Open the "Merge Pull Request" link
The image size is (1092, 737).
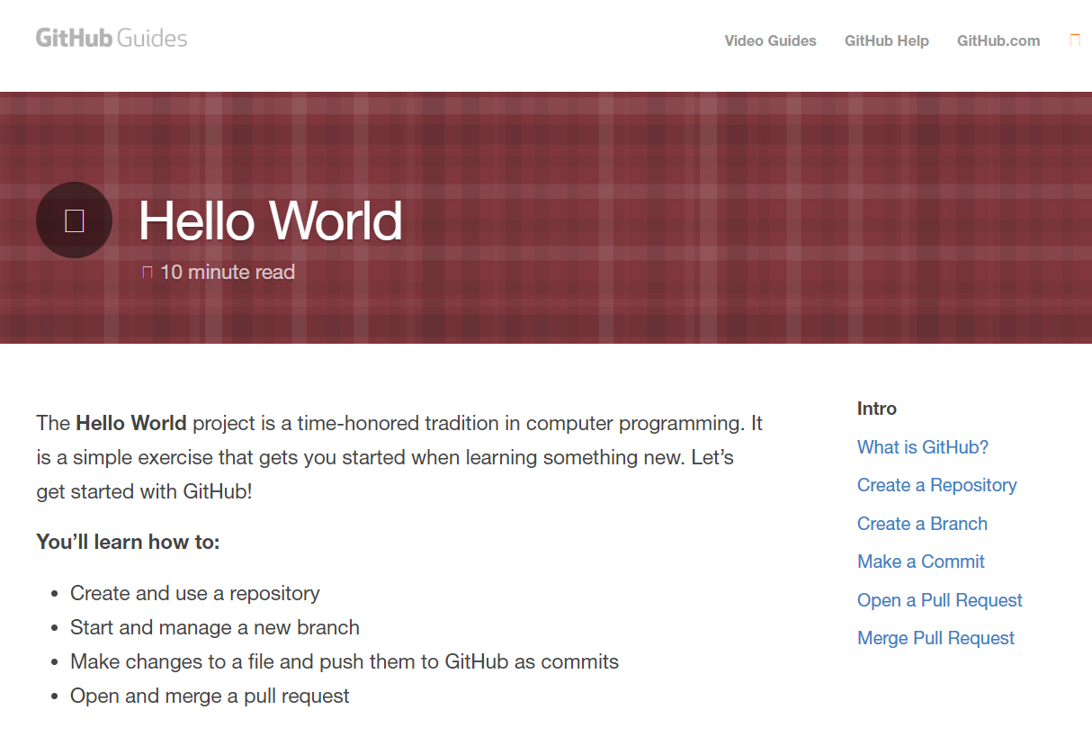tap(935, 638)
